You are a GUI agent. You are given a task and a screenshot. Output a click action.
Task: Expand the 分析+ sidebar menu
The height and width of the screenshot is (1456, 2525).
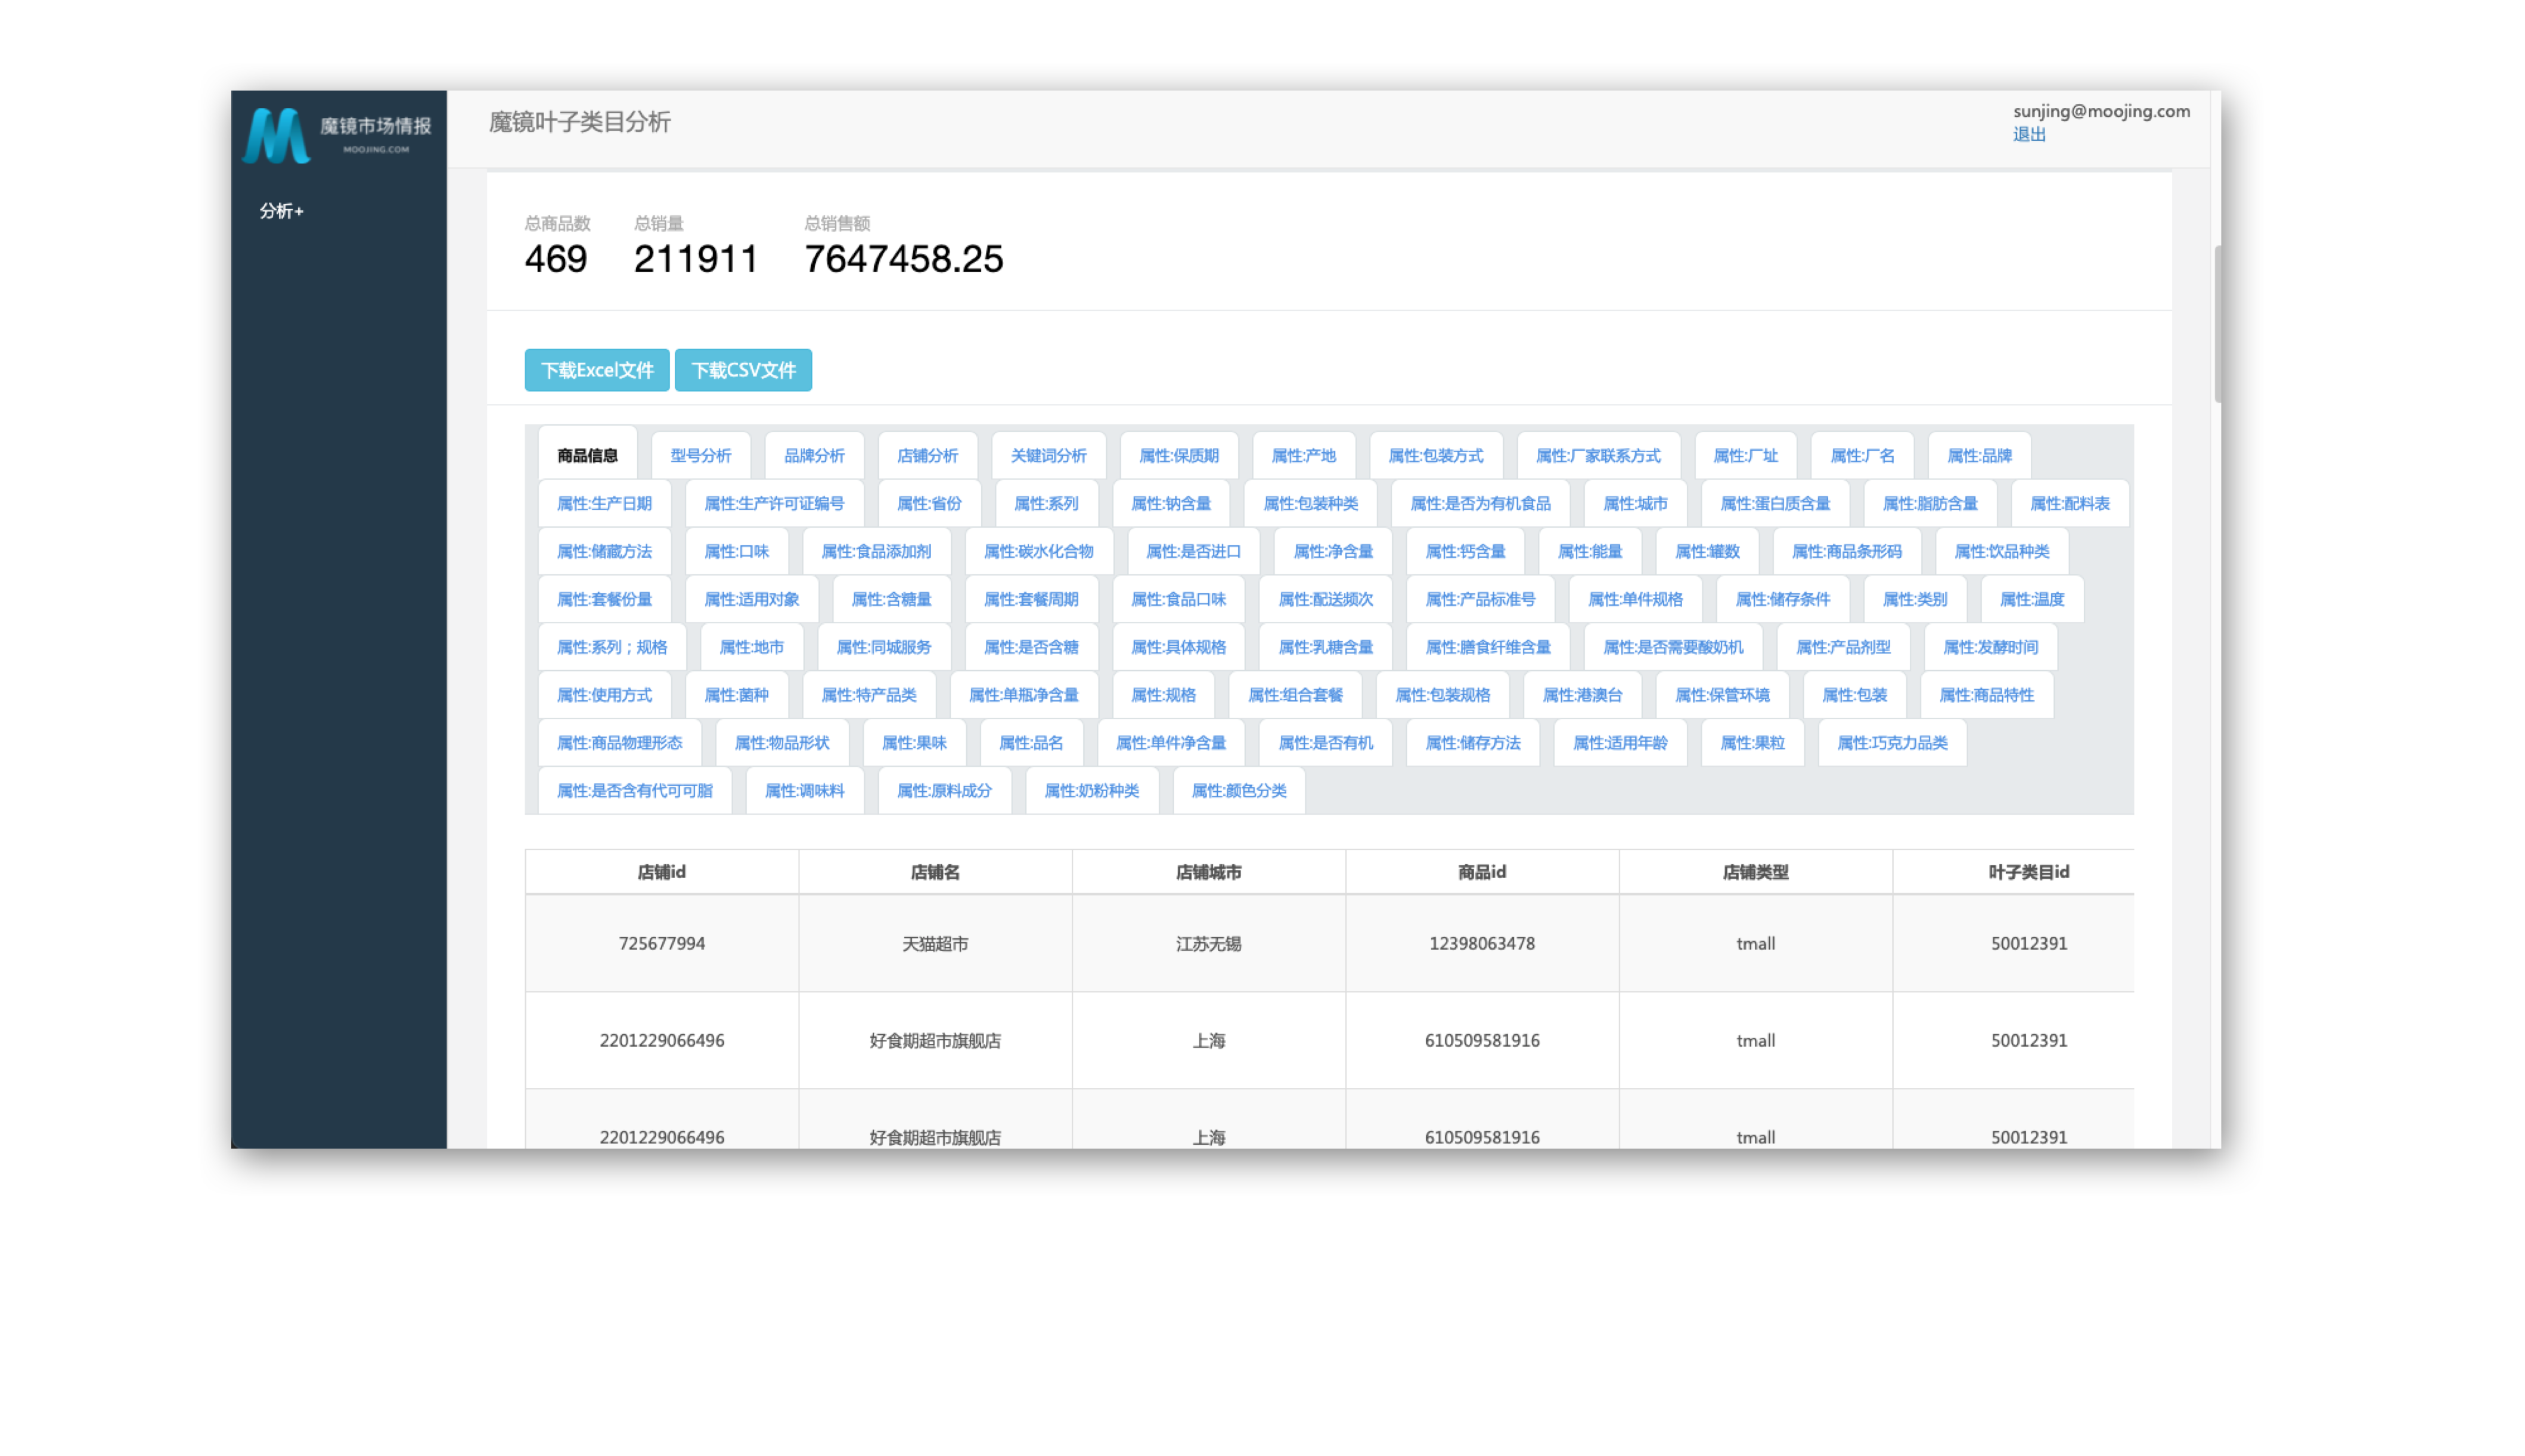click(x=281, y=211)
